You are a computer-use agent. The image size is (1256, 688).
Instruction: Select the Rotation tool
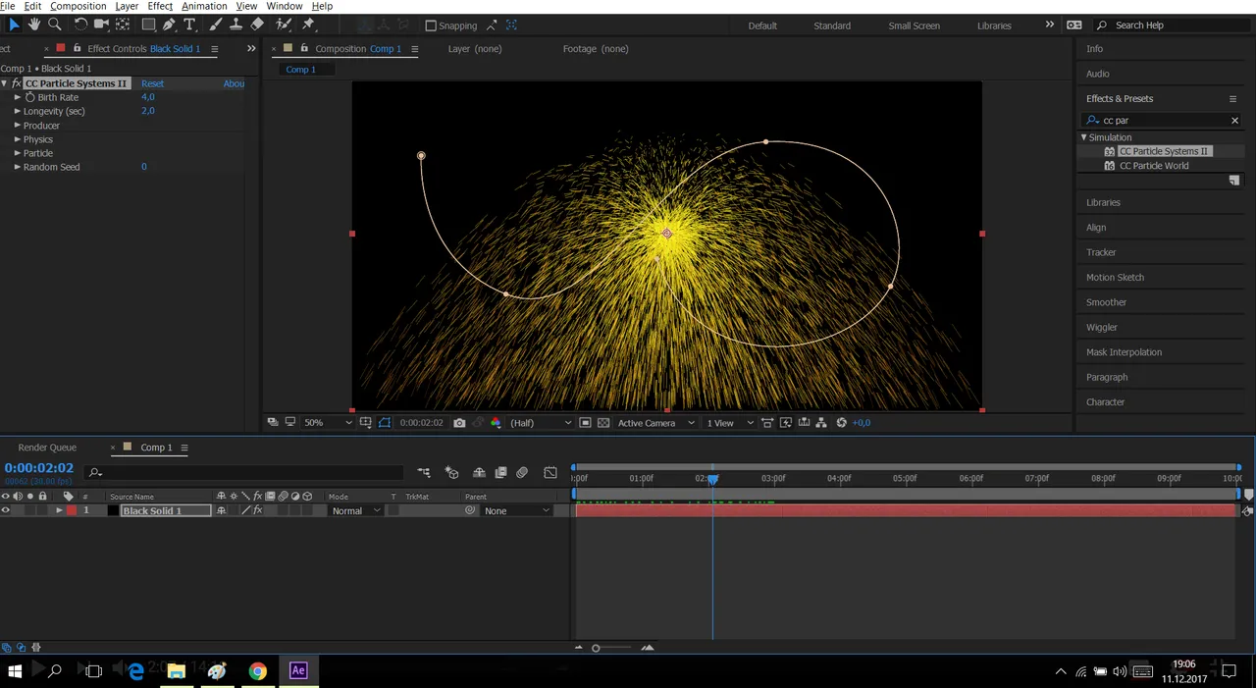click(x=80, y=25)
